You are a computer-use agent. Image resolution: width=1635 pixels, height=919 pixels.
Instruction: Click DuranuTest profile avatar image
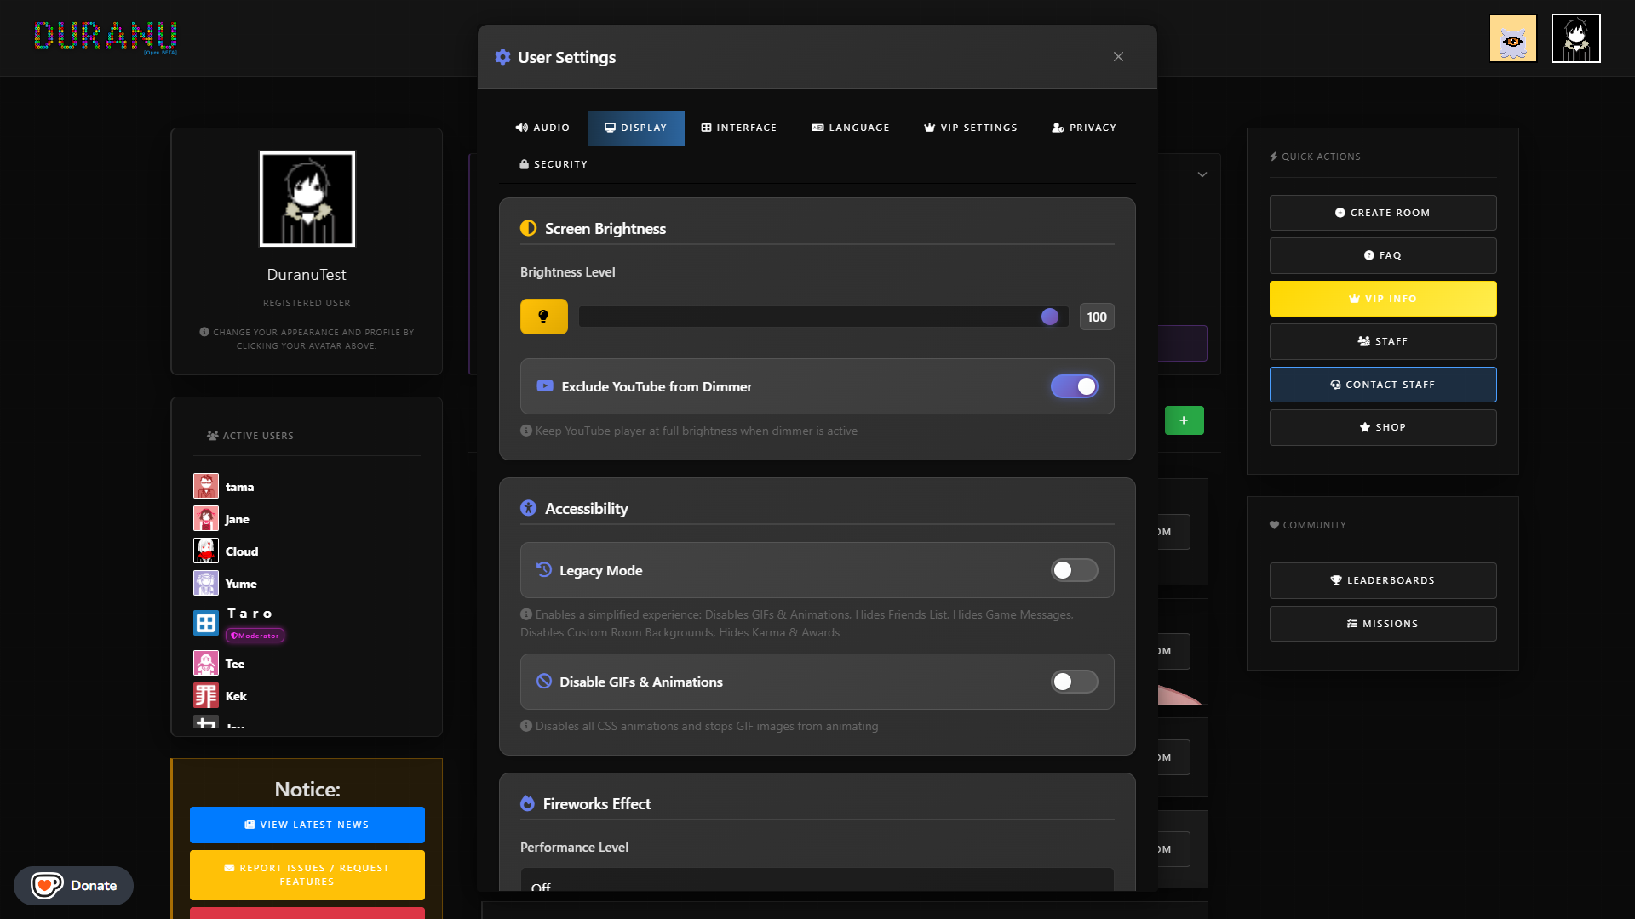click(x=307, y=199)
